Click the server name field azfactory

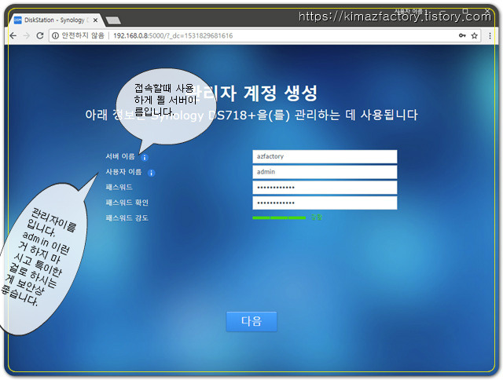pos(325,156)
